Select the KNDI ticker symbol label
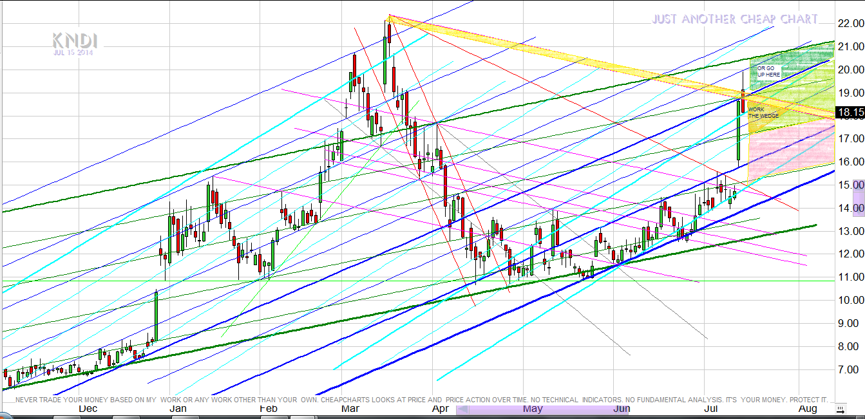865x419 pixels. pos(73,41)
